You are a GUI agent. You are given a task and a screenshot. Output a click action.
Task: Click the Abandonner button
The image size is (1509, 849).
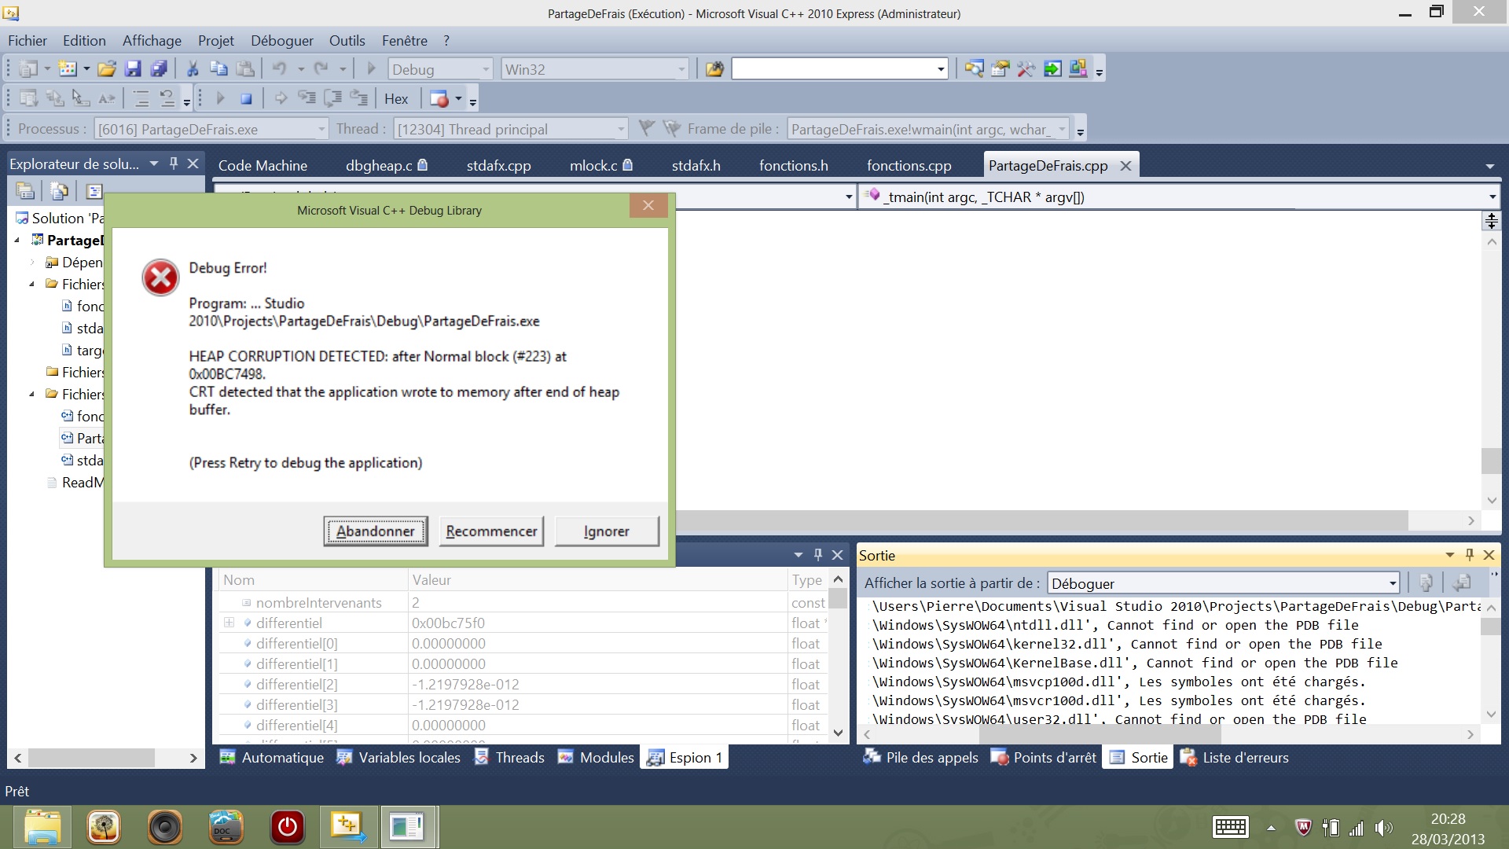point(376,531)
